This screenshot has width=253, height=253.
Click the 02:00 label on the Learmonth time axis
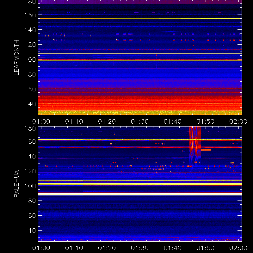pos(238,121)
